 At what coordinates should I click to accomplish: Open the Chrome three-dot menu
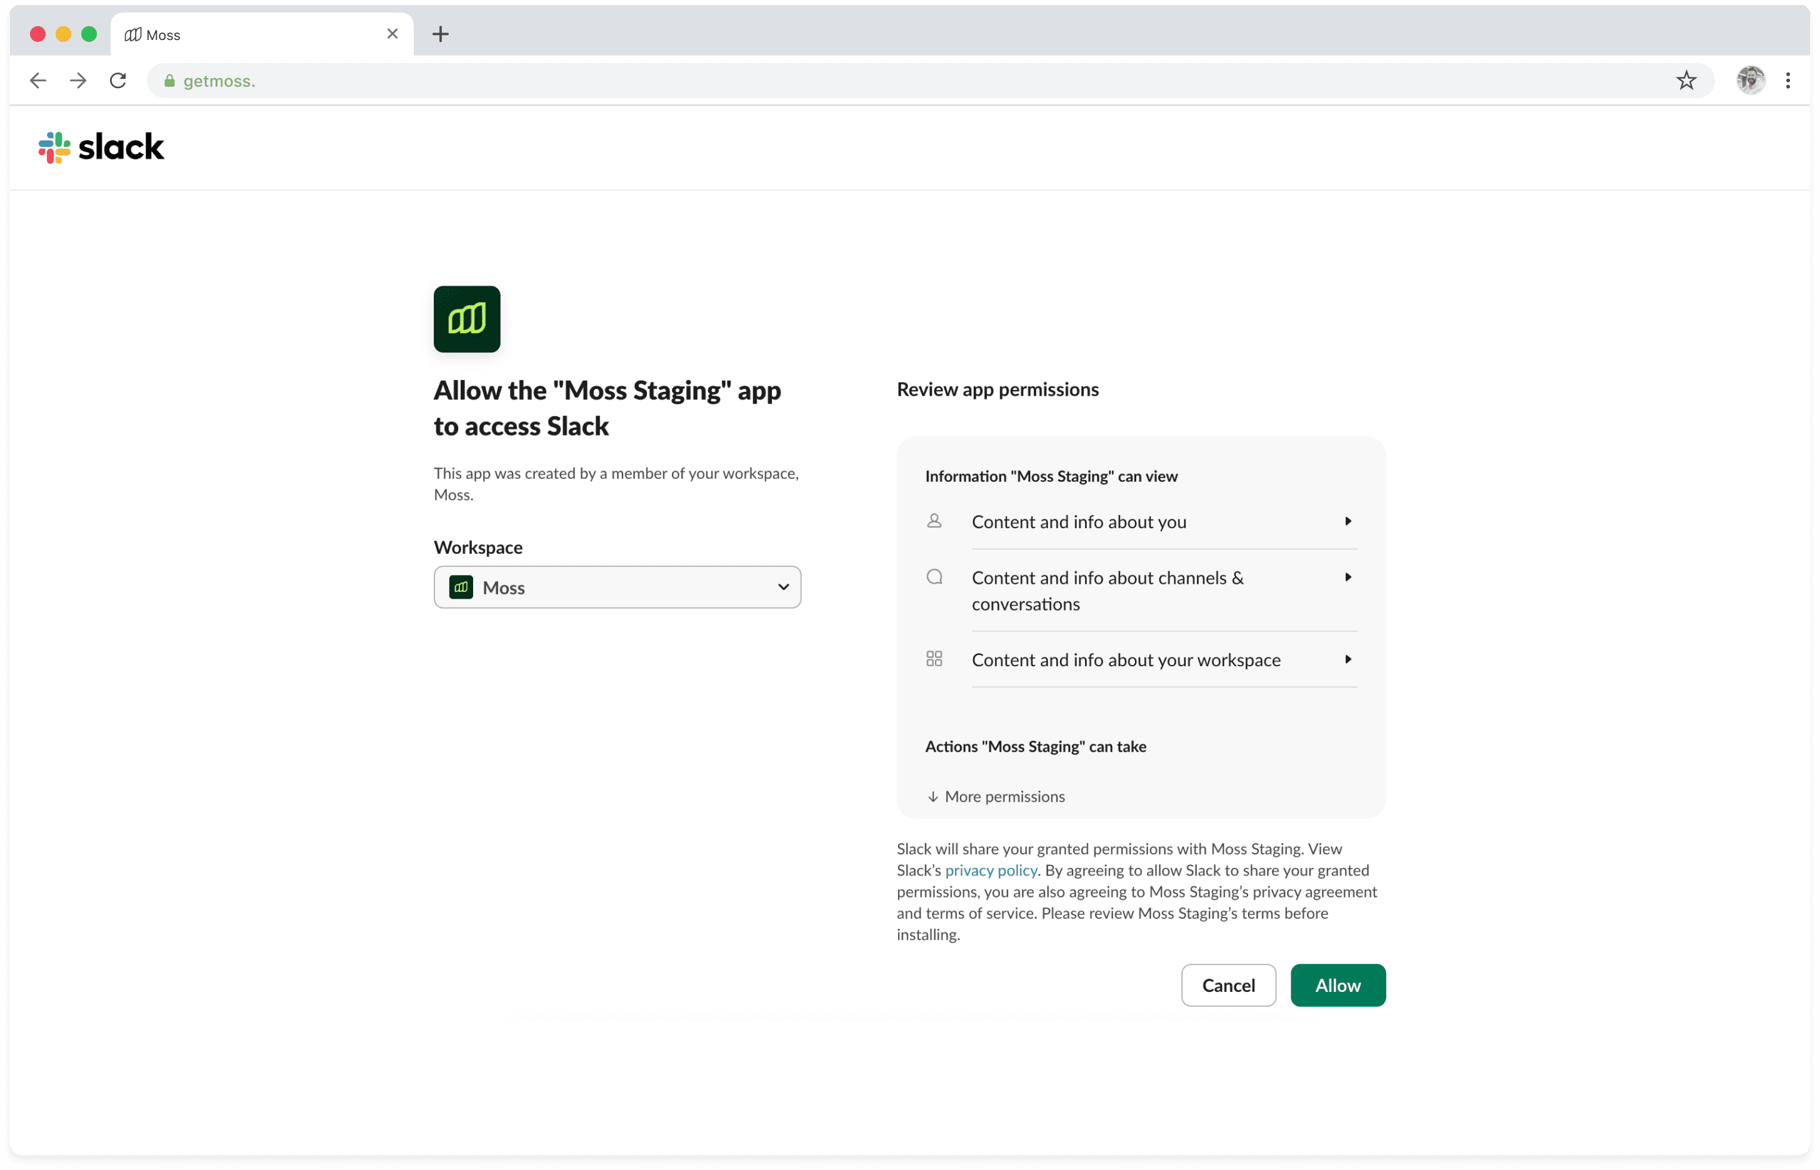[1788, 81]
